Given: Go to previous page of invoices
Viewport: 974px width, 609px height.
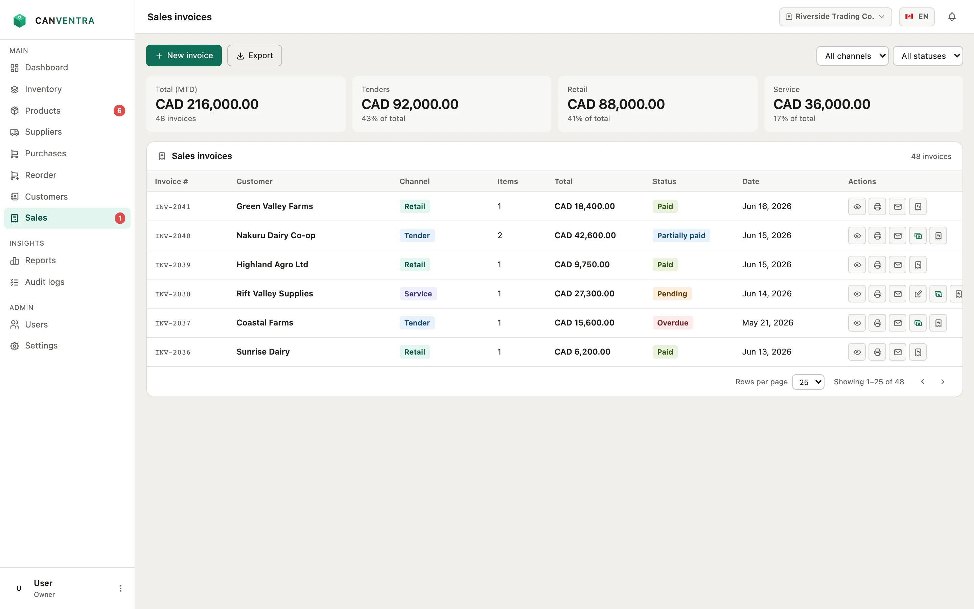Looking at the screenshot, I should click(x=923, y=381).
